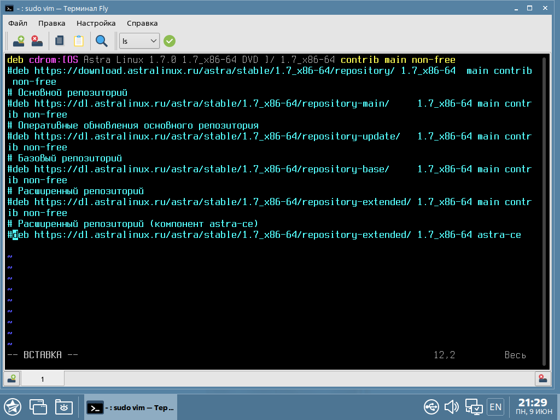Open network connections tray icon

474,407
